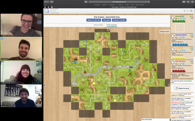This screenshot has height=121, width=195.
Task: Switch to the Game results tab
Action: [99, 25]
